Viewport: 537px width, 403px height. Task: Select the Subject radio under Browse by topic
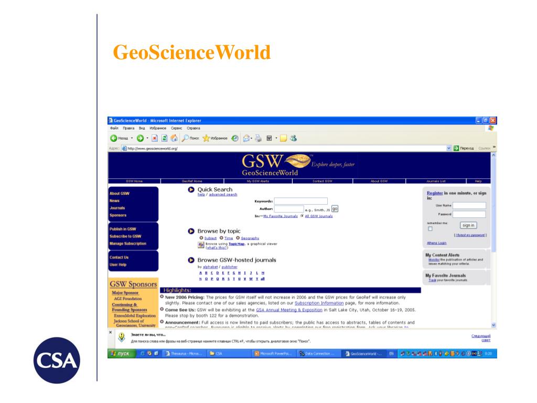pyautogui.click(x=201, y=238)
